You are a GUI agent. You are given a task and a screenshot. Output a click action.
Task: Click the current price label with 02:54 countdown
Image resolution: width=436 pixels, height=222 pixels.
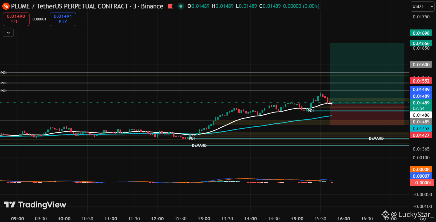point(421,105)
